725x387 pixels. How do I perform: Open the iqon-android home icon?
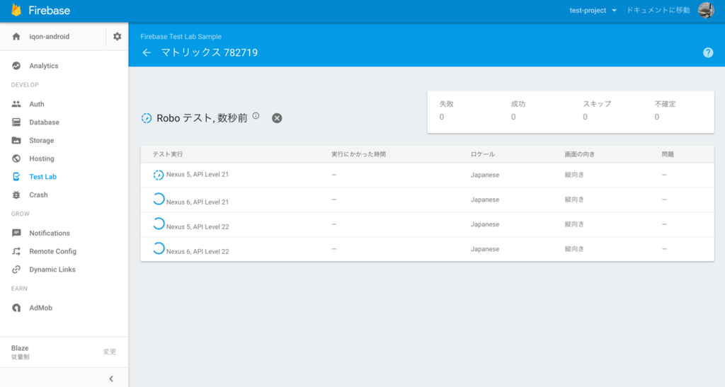[16, 37]
